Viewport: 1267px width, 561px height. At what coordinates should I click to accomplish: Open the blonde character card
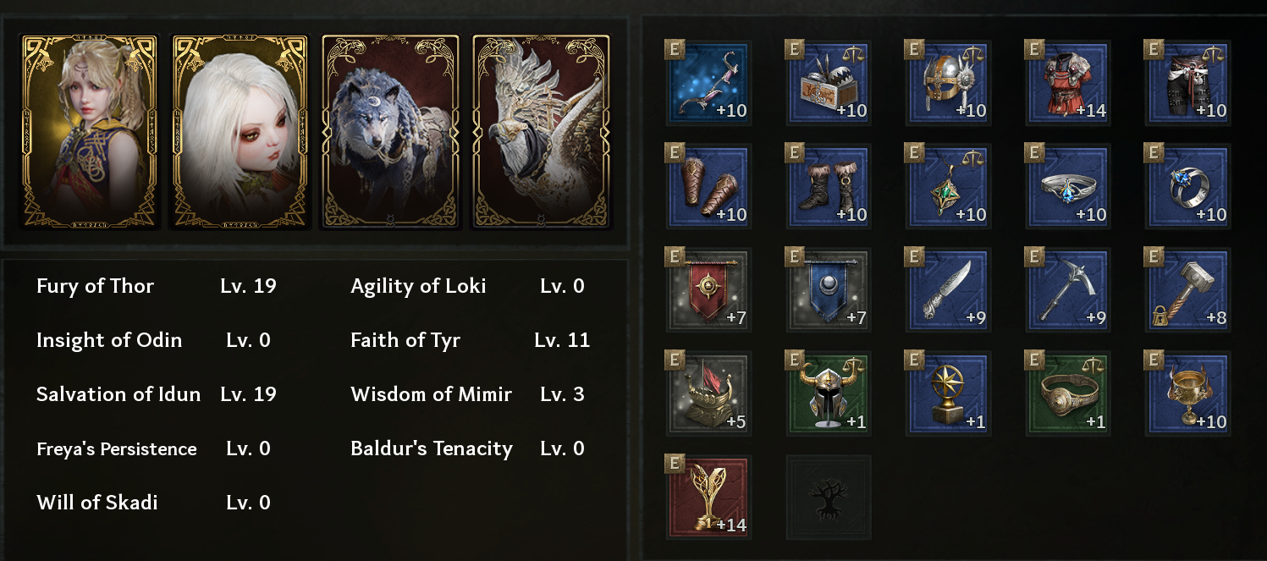click(90, 132)
